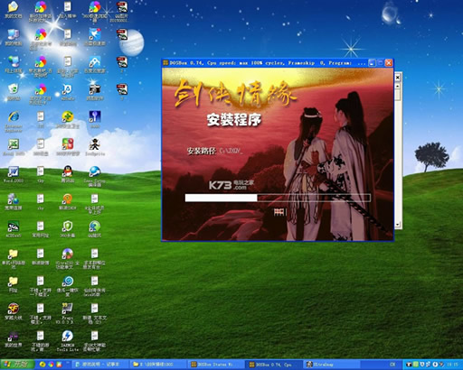Screen dimensions: 463x370
Task: Switch to the E:\ folder taskbar button
Action: click(x=158, y=365)
